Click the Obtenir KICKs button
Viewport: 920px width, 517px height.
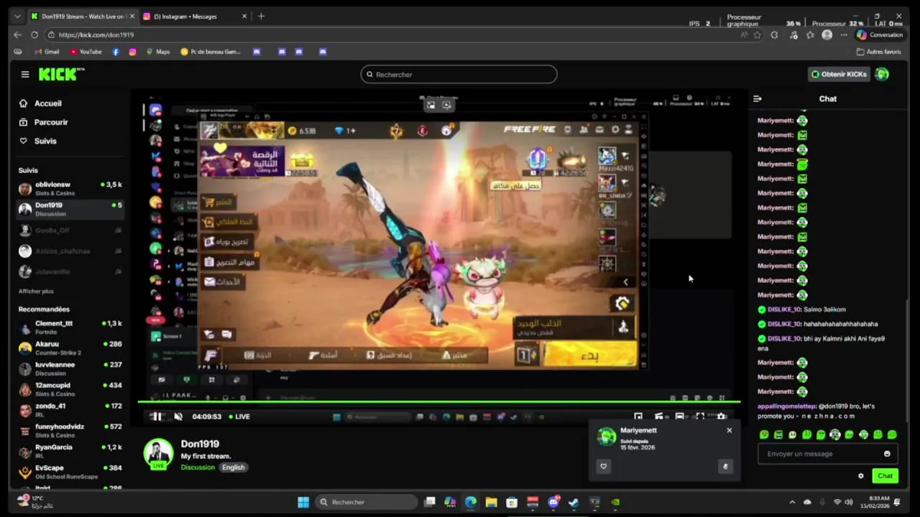click(x=838, y=74)
